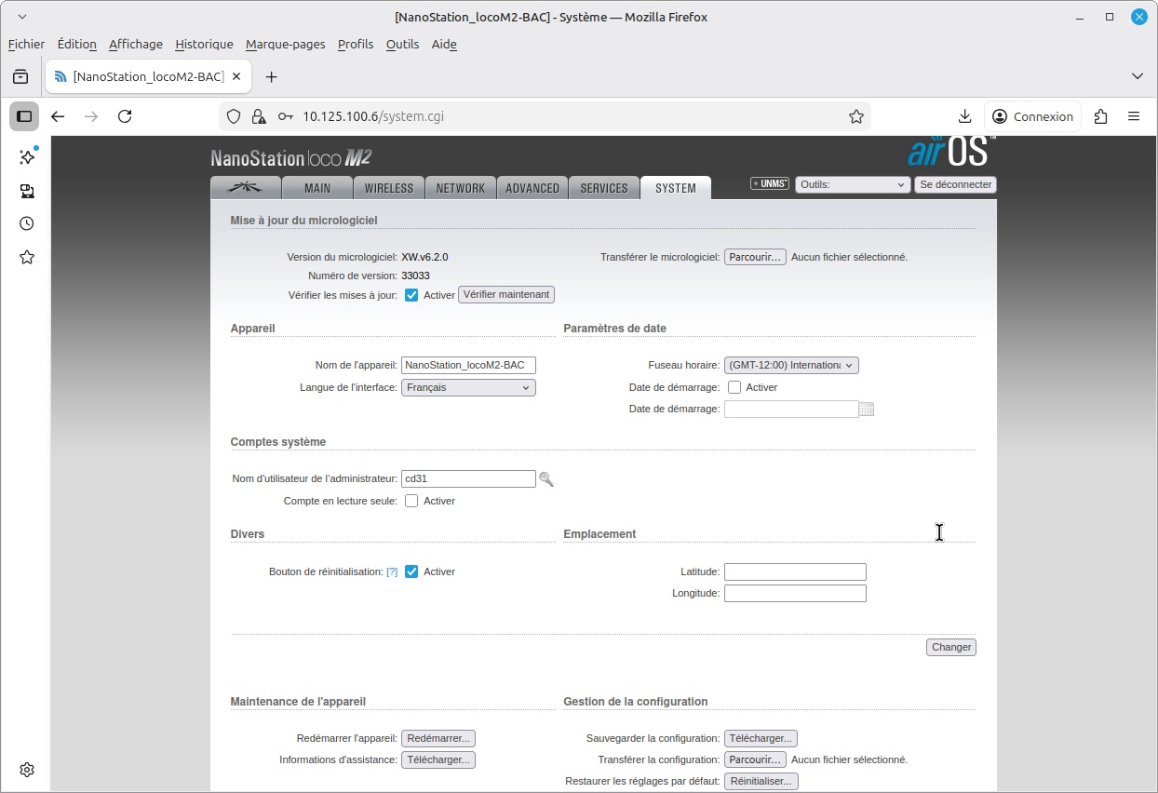Click the Latitude input field
This screenshot has width=1158, height=793.
pos(795,571)
